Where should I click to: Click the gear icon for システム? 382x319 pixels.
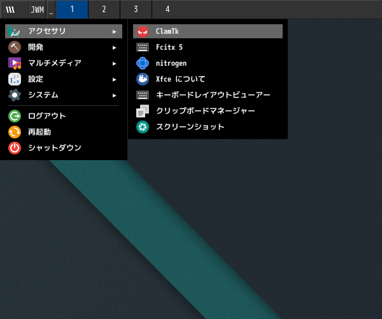click(x=15, y=95)
